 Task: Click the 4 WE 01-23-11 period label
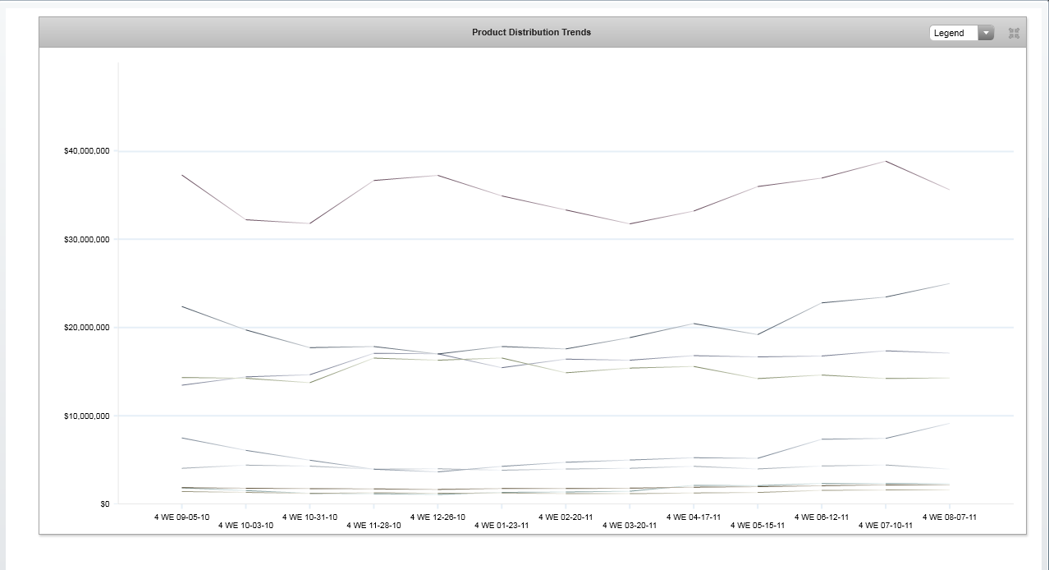[x=502, y=526]
